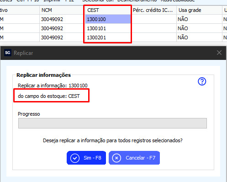Select Usa grade NÃO in the 1300100 row
Viewport: 227px width, 182px height.
pyautogui.click(x=199, y=19)
